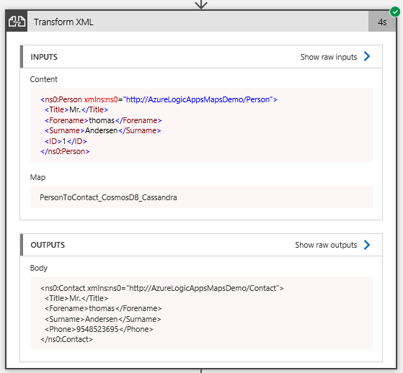403x373 pixels.
Task: Click the incoming arrow connector at top
Action: (x=201, y=4)
